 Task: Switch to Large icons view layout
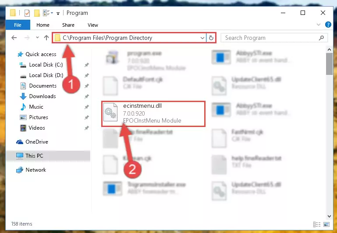coord(326,224)
